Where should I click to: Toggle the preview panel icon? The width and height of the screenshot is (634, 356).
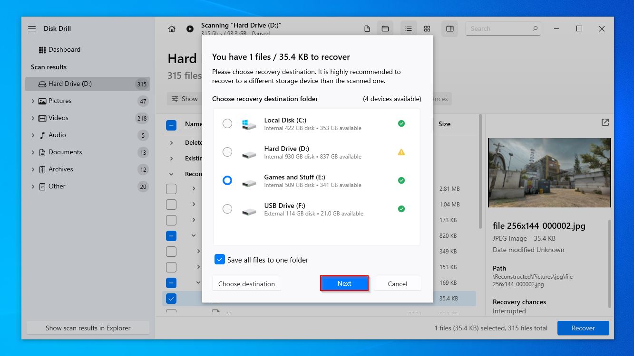tap(449, 29)
